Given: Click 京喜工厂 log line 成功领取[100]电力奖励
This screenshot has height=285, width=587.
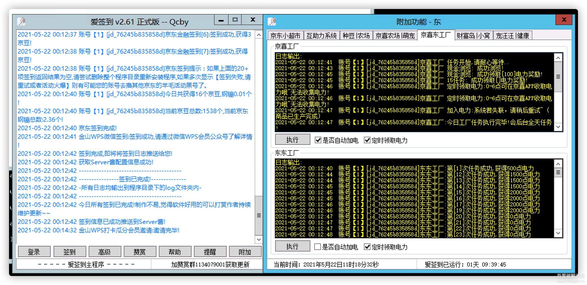Looking at the screenshot, I should 409,74.
